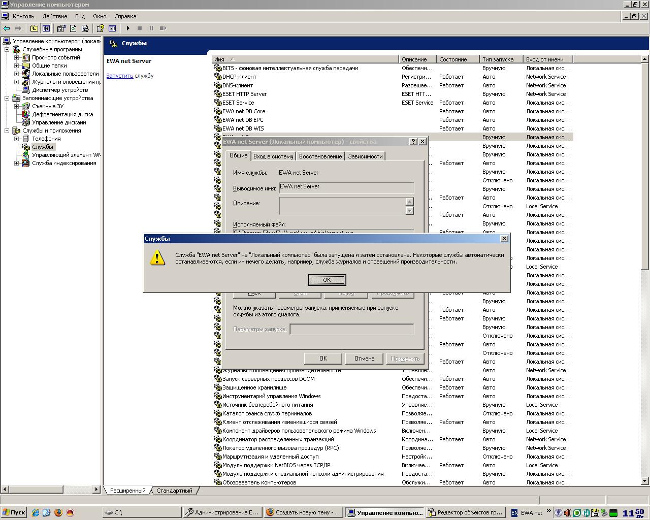This screenshot has height=520, width=650.
Task: Click the Запустить service link
Action: point(119,76)
